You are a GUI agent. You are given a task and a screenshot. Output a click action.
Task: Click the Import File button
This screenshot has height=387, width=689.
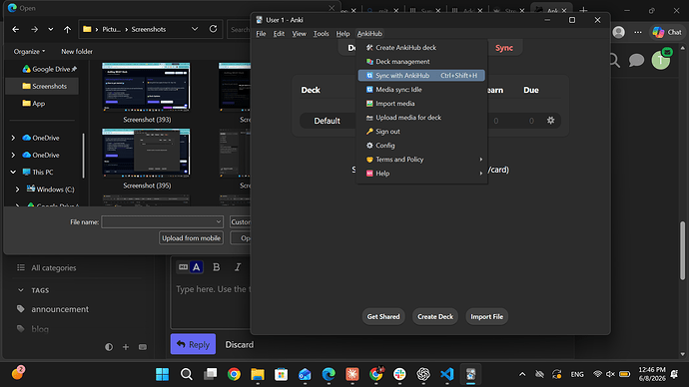[487, 317]
